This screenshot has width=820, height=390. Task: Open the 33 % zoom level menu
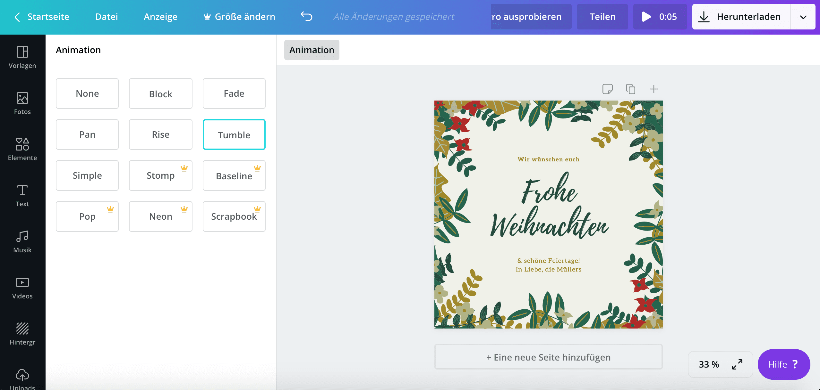click(x=709, y=364)
